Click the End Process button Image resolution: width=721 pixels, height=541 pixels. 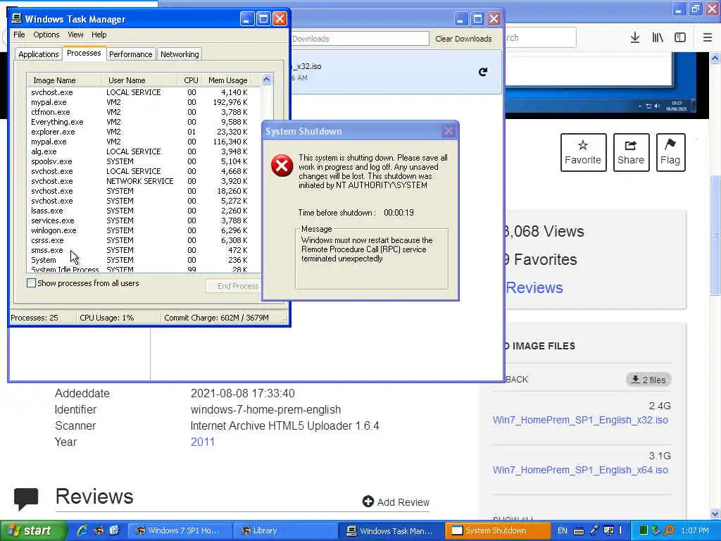(x=234, y=286)
